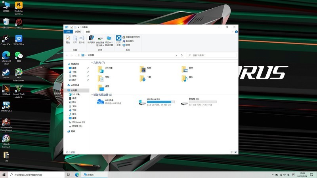Select 新加卷 (D:) in the navigation pane
This screenshot has height=178, width=317.
(x=76, y=126)
